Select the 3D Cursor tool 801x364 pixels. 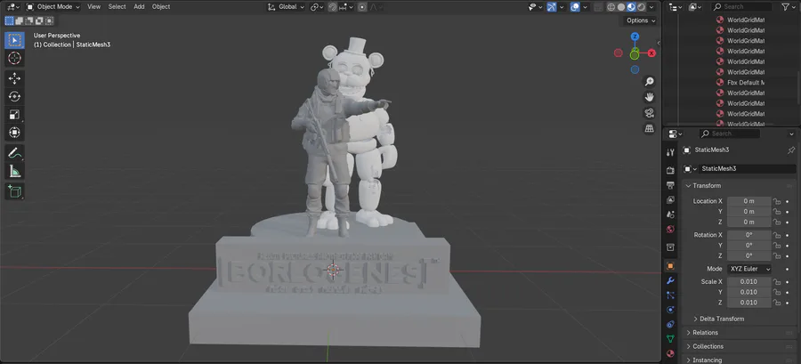point(15,58)
